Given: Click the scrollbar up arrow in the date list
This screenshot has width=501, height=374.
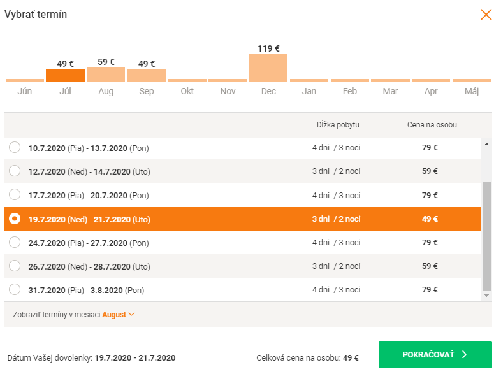Looking at the screenshot, I should pos(486,145).
